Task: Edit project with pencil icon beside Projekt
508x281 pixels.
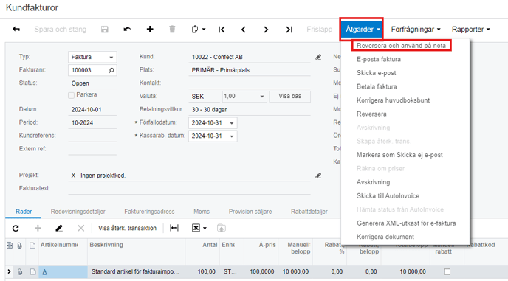Action: [x=318, y=176]
